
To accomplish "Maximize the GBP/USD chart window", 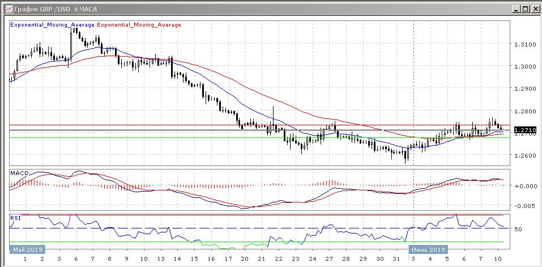I will click(x=524, y=9).
